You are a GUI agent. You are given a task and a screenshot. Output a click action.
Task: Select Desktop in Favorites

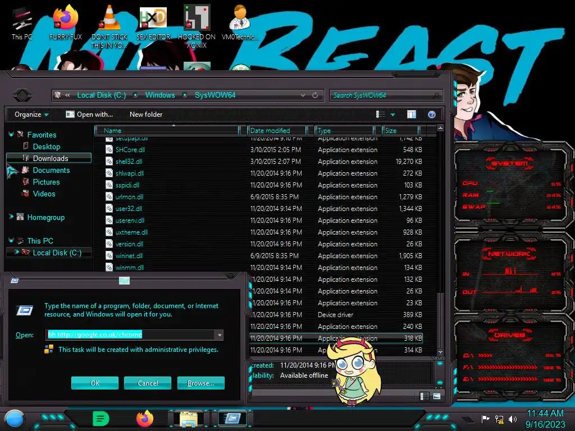pyautogui.click(x=46, y=146)
